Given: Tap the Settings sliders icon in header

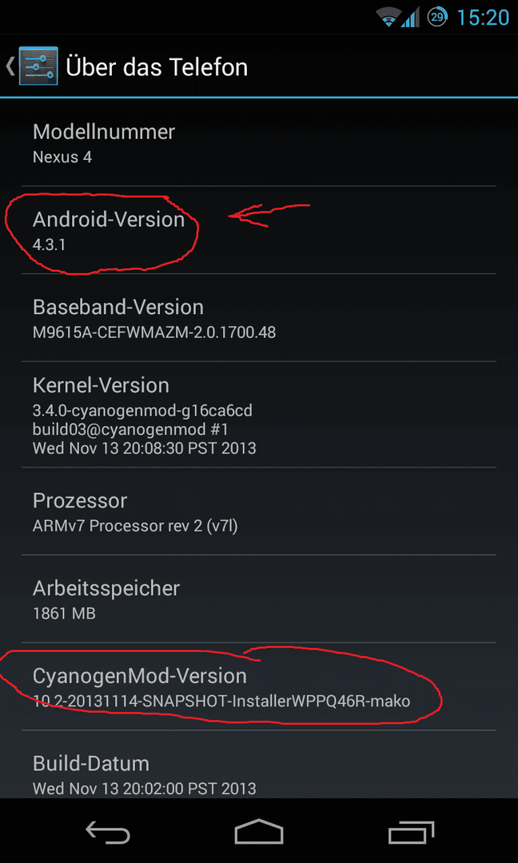Looking at the screenshot, I should coord(38,66).
